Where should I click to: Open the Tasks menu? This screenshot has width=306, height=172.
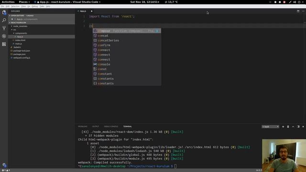[x=42, y=6]
